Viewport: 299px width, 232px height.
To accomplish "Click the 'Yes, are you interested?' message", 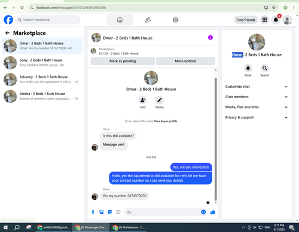I will pos(191,167).
